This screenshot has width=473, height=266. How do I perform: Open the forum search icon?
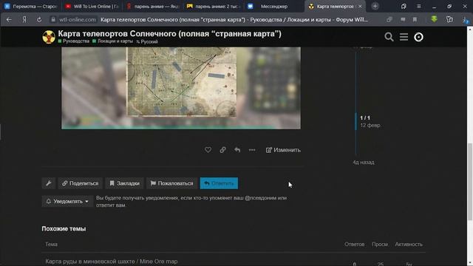(389, 37)
